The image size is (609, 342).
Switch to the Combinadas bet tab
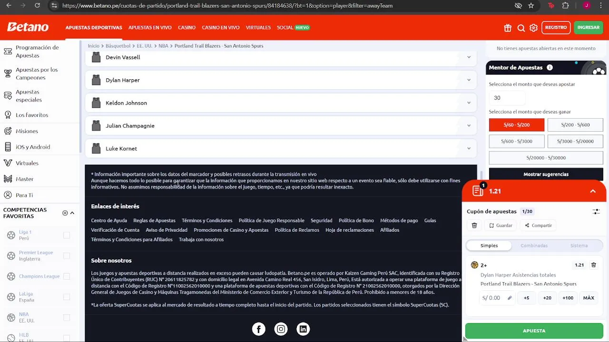(534, 246)
